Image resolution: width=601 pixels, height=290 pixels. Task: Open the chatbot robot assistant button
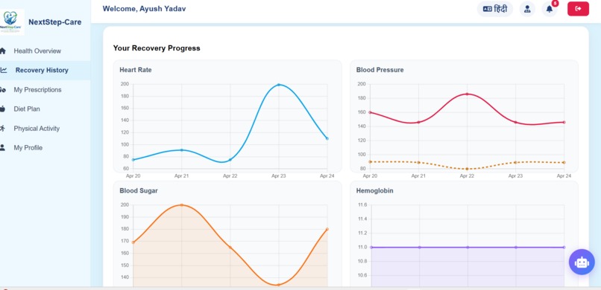click(582, 262)
